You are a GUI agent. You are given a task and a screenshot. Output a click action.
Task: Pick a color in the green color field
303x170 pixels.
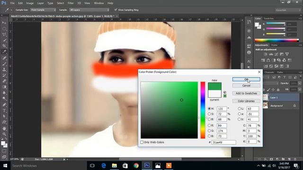[x=169, y=110]
